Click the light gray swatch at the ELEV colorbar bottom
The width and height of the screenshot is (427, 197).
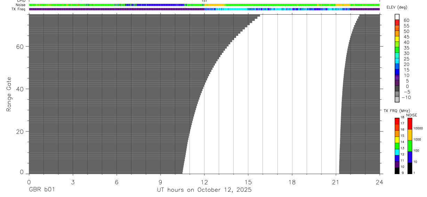coord(397,99)
